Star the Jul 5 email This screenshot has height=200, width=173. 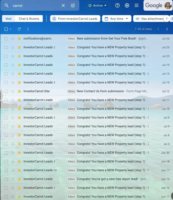click(x=13, y=144)
